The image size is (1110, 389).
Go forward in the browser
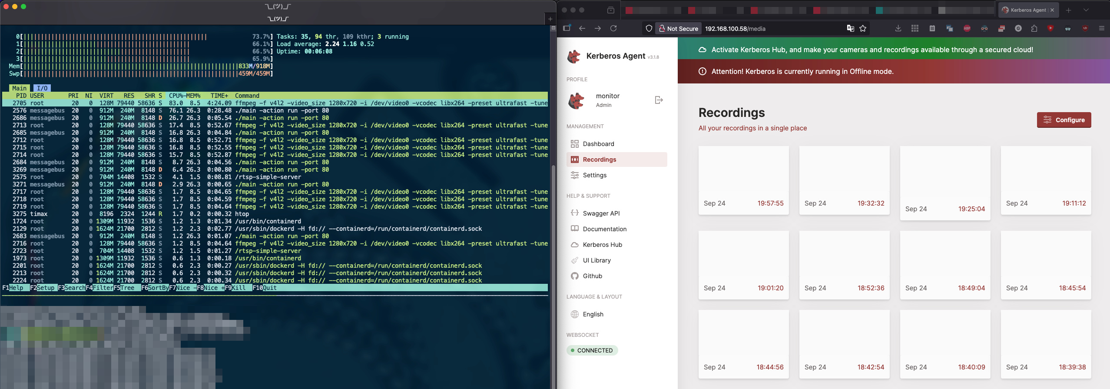coord(598,28)
